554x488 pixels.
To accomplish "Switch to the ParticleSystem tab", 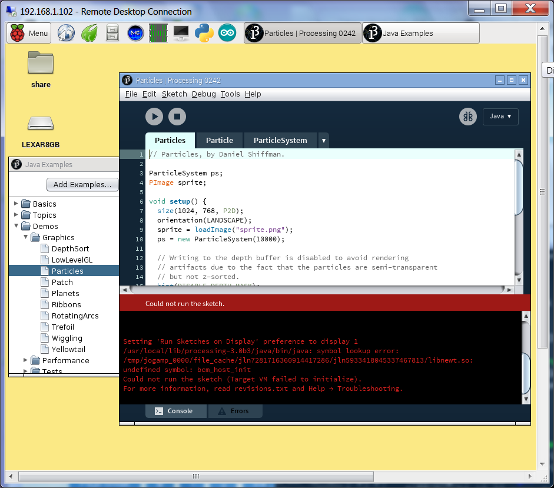I will 280,141.
